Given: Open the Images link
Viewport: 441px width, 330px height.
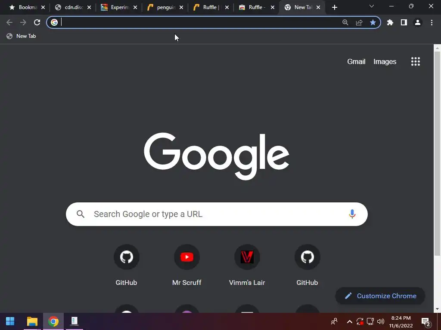Looking at the screenshot, I should (385, 61).
